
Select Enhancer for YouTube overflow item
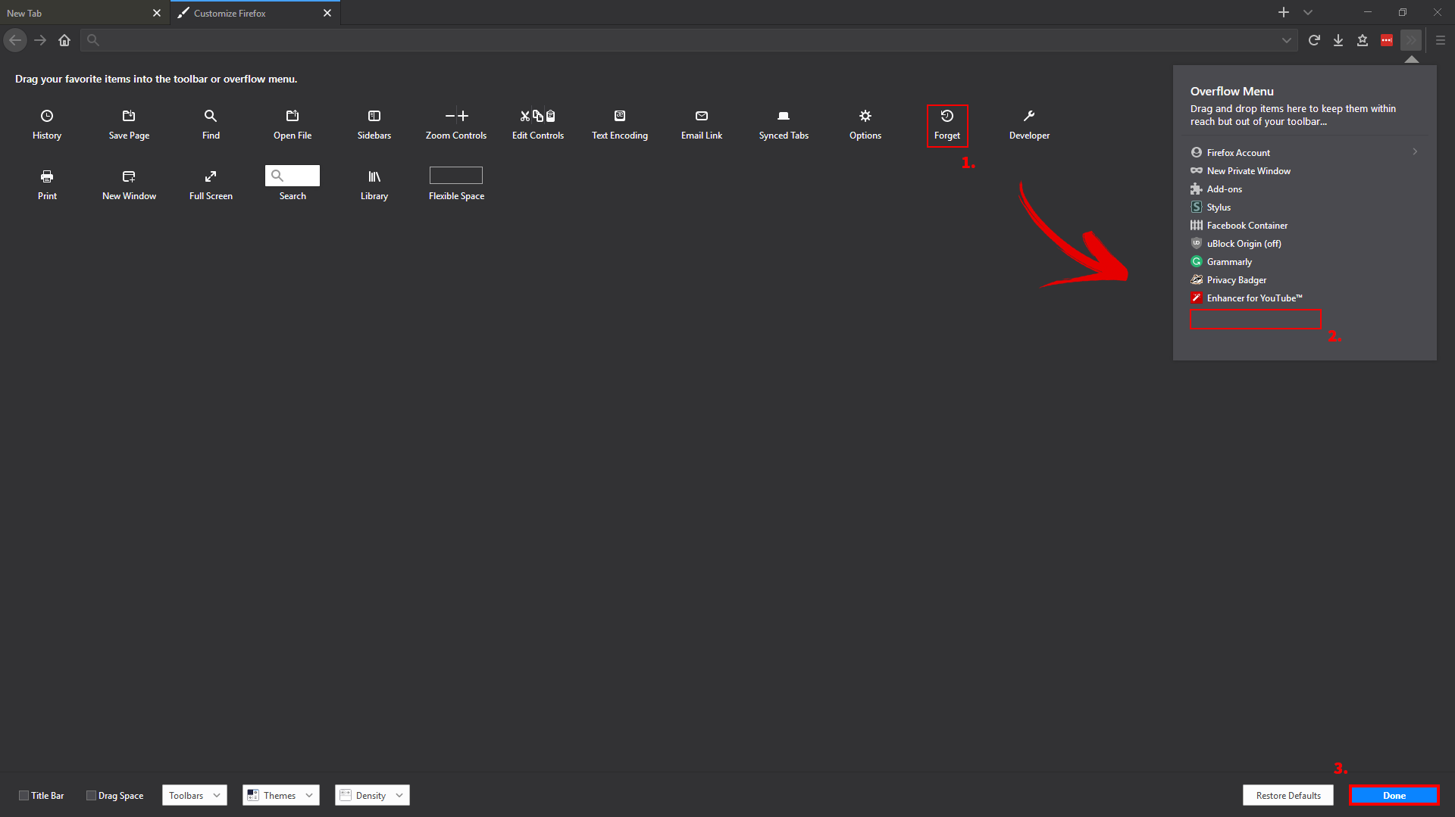click(x=1304, y=298)
